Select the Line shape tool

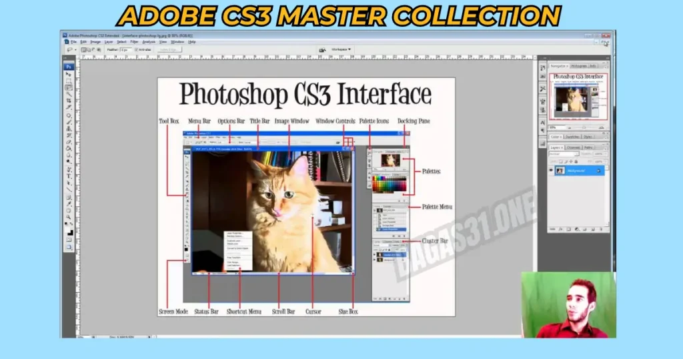69,190
